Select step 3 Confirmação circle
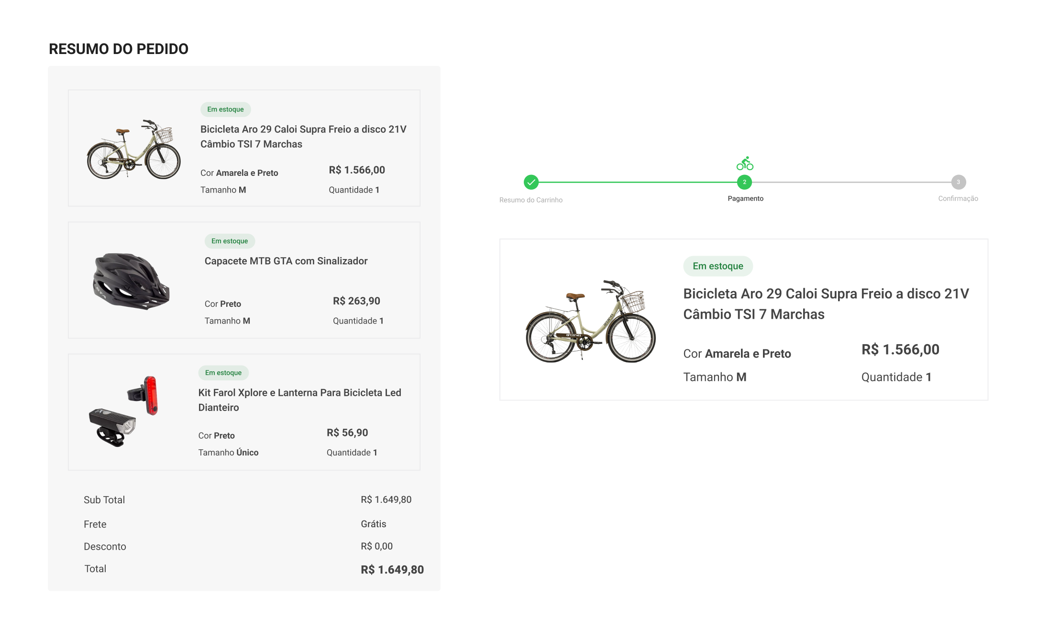 click(958, 182)
